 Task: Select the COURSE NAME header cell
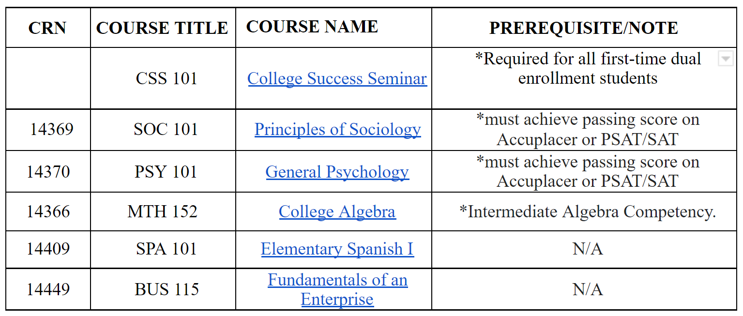(334, 28)
